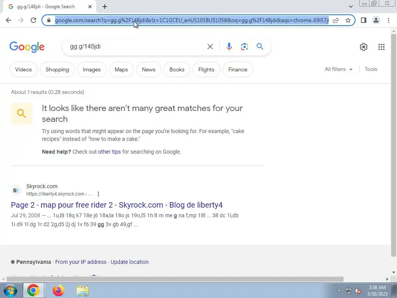The height and width of the screenshot is (298, 397).
Task: Clear the search box with the X
Action: click(210, 47)
